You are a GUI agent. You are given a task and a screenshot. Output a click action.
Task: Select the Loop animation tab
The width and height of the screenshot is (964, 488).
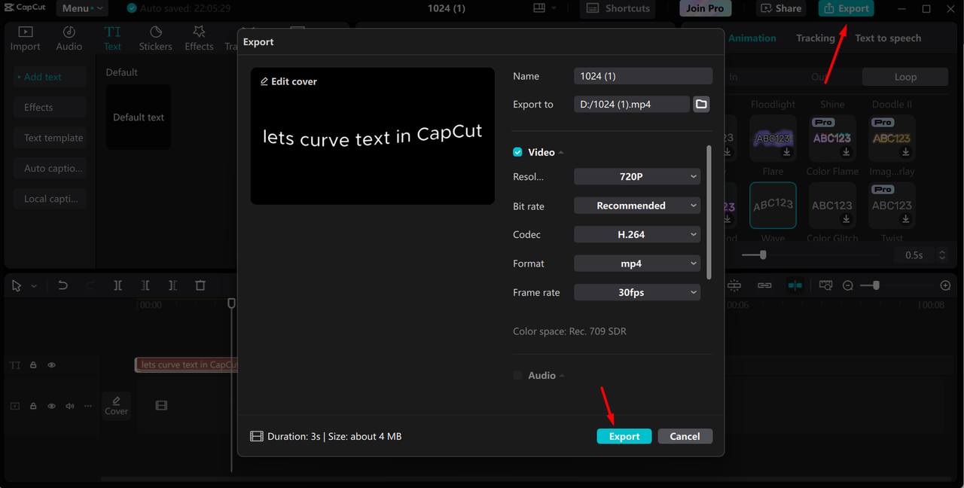point(905,77)
